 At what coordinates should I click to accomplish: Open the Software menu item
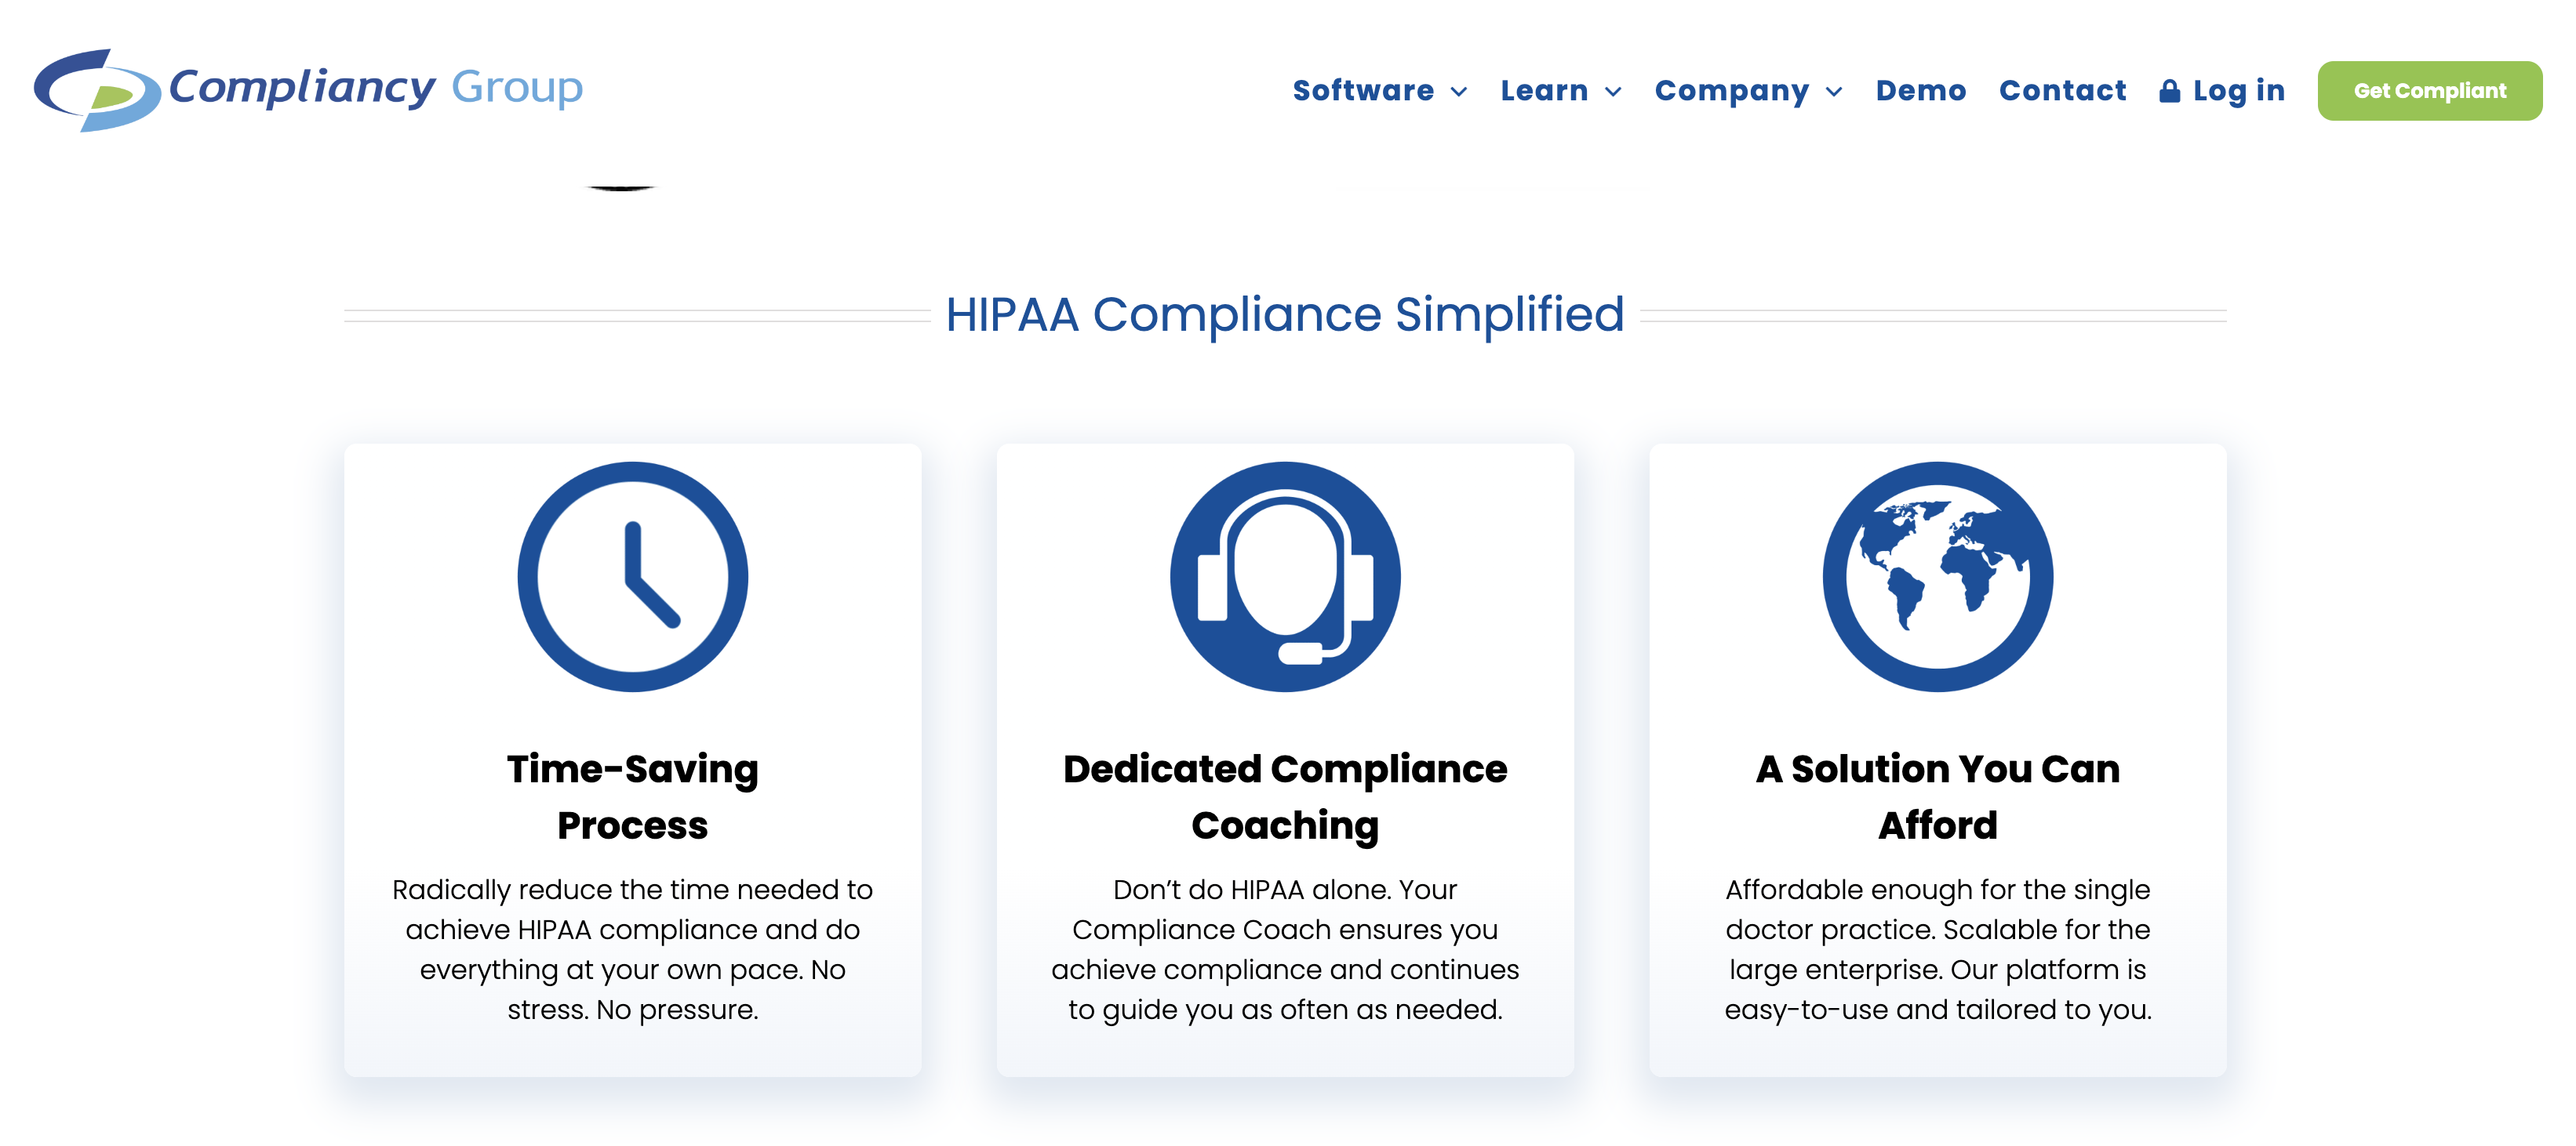click(x=1363, y=91)
